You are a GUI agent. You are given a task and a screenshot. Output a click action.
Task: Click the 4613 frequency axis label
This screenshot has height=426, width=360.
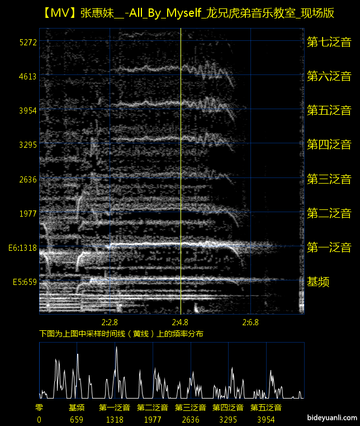27,76
